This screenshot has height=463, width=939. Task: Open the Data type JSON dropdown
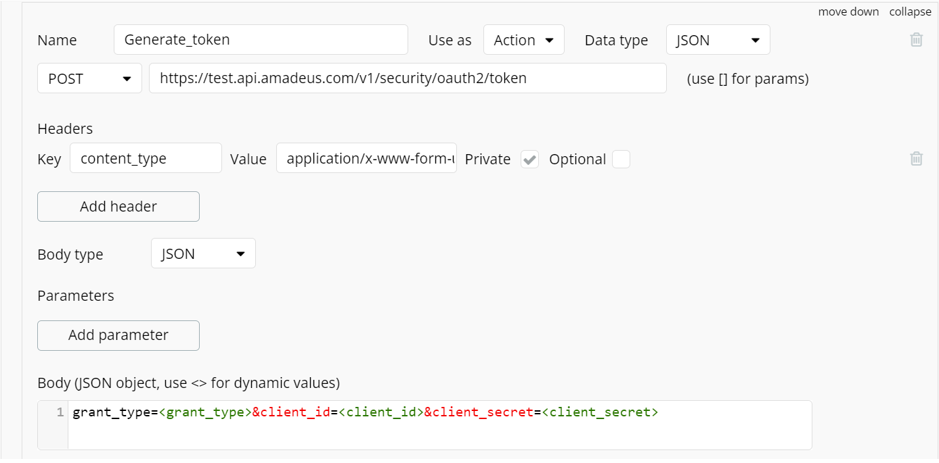click(x=718, y=40)
